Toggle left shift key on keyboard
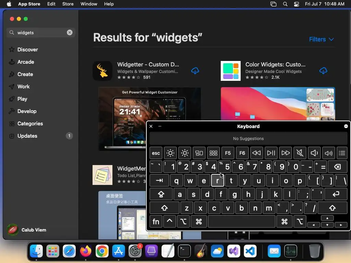 tap(164, 208)
